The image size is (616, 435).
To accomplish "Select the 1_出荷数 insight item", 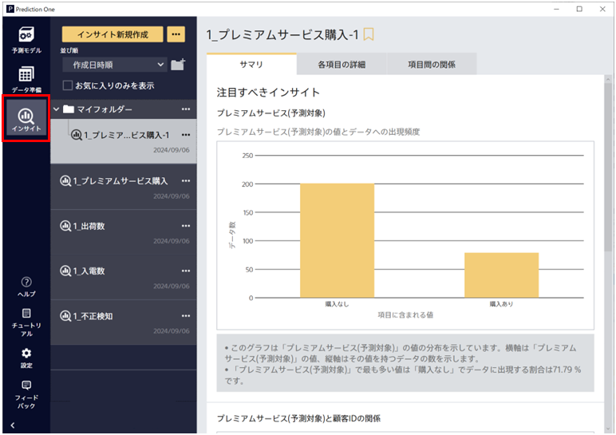I will [89, 226].
